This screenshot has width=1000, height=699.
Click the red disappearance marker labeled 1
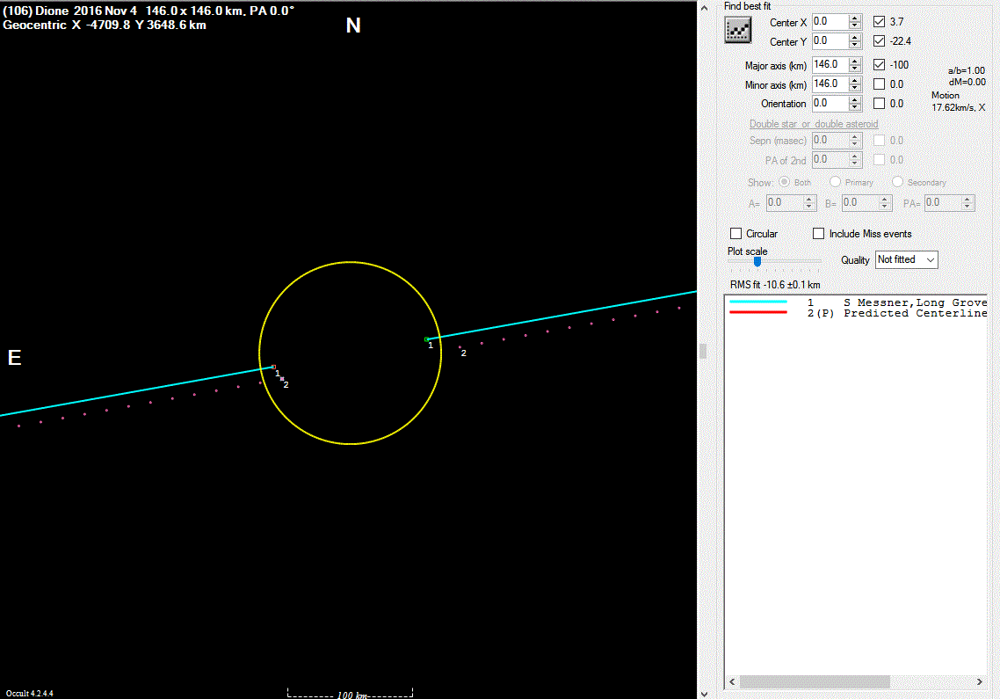coord(273,367)
